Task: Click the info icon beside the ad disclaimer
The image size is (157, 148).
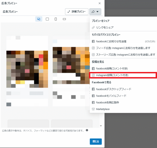Action: [87, 130]
